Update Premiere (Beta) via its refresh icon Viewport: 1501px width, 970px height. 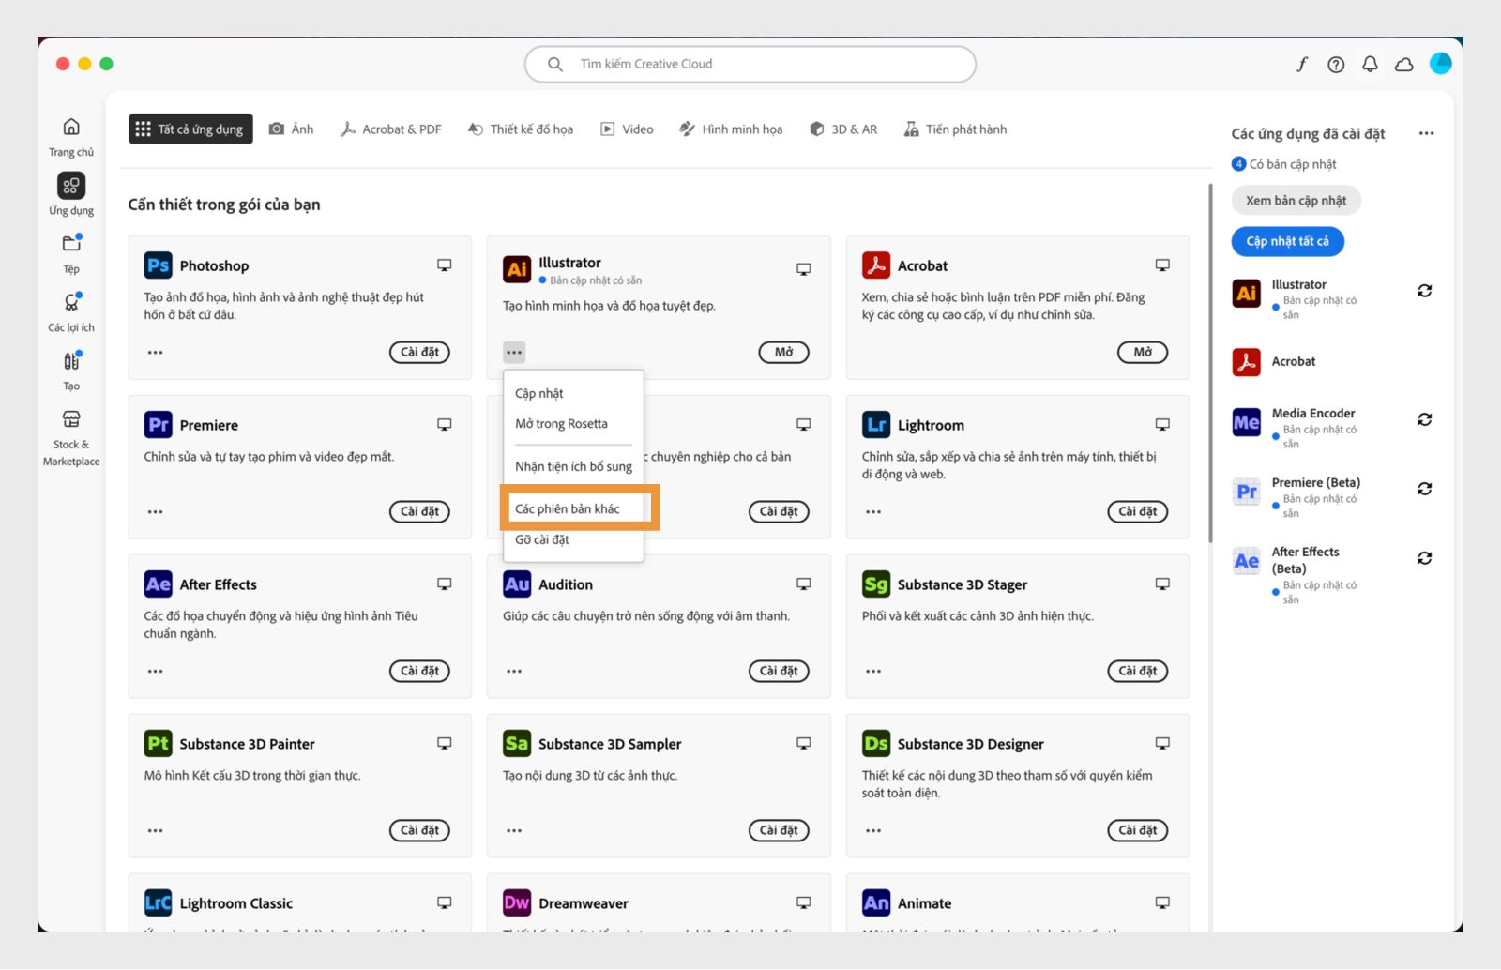(1424, 489)
